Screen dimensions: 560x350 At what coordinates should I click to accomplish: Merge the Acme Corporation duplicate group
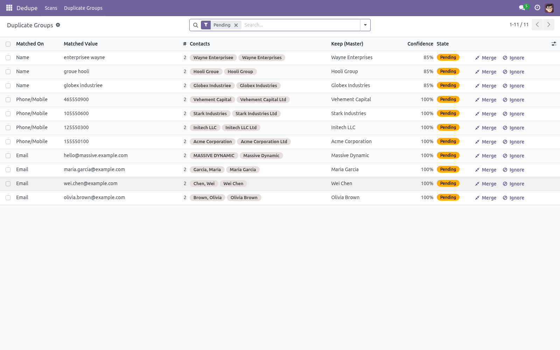486,142
